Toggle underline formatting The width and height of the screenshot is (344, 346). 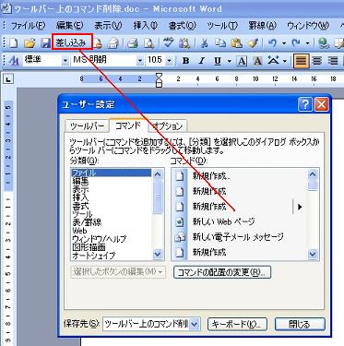218,61
